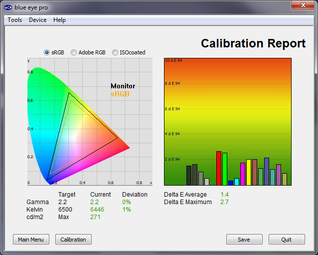Image resolution: width=318 pixels, height=255 pixels.
Task: Click the 'Max' target for cd/m2
Action: click(64, 217)
